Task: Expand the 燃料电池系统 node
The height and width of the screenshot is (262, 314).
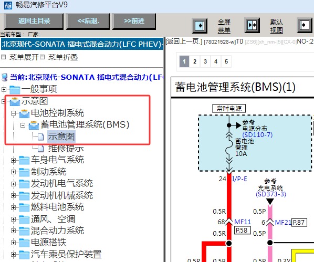Action: click(x=14, y=207)
